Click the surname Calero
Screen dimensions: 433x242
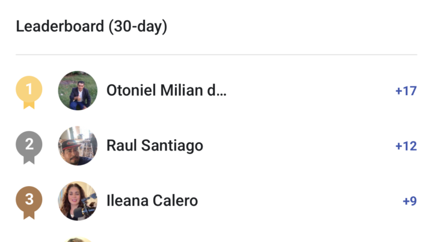(x=174, y=200)
